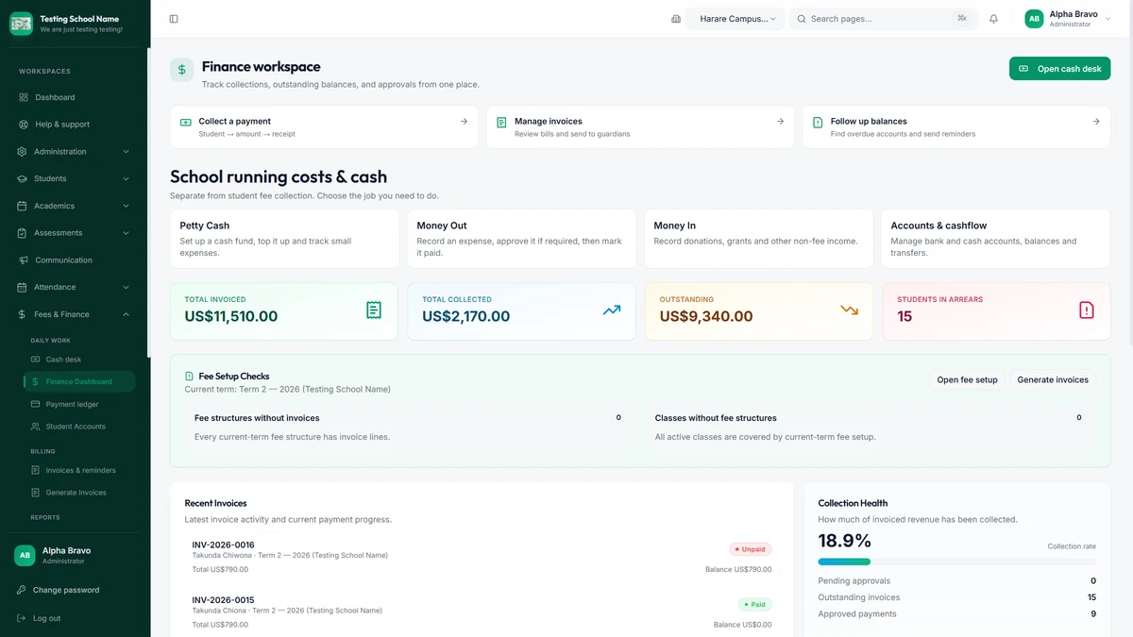1133x637 pixels.
Task: Click the Finance workspace dollar icon
Action: click(x=182, y=70)
